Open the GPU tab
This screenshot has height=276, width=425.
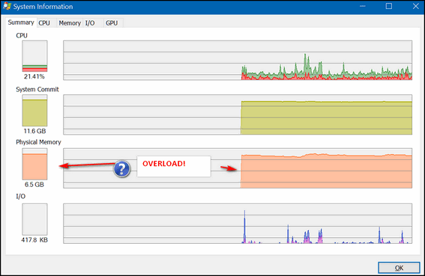coord(112,23)
